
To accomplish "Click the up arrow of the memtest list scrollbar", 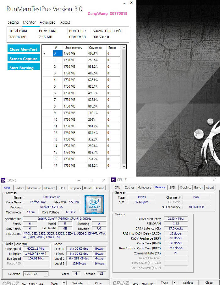I will pos(124,47).
